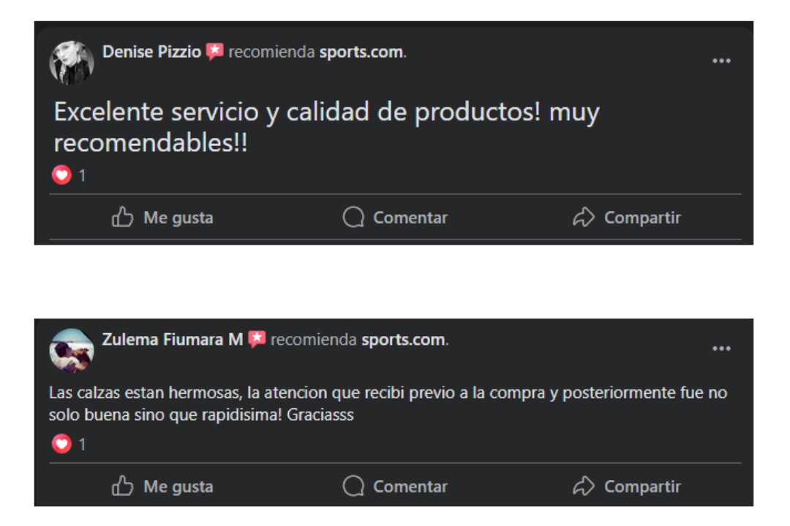Click Comentar under Zulema's review

[x=395, y=487]
